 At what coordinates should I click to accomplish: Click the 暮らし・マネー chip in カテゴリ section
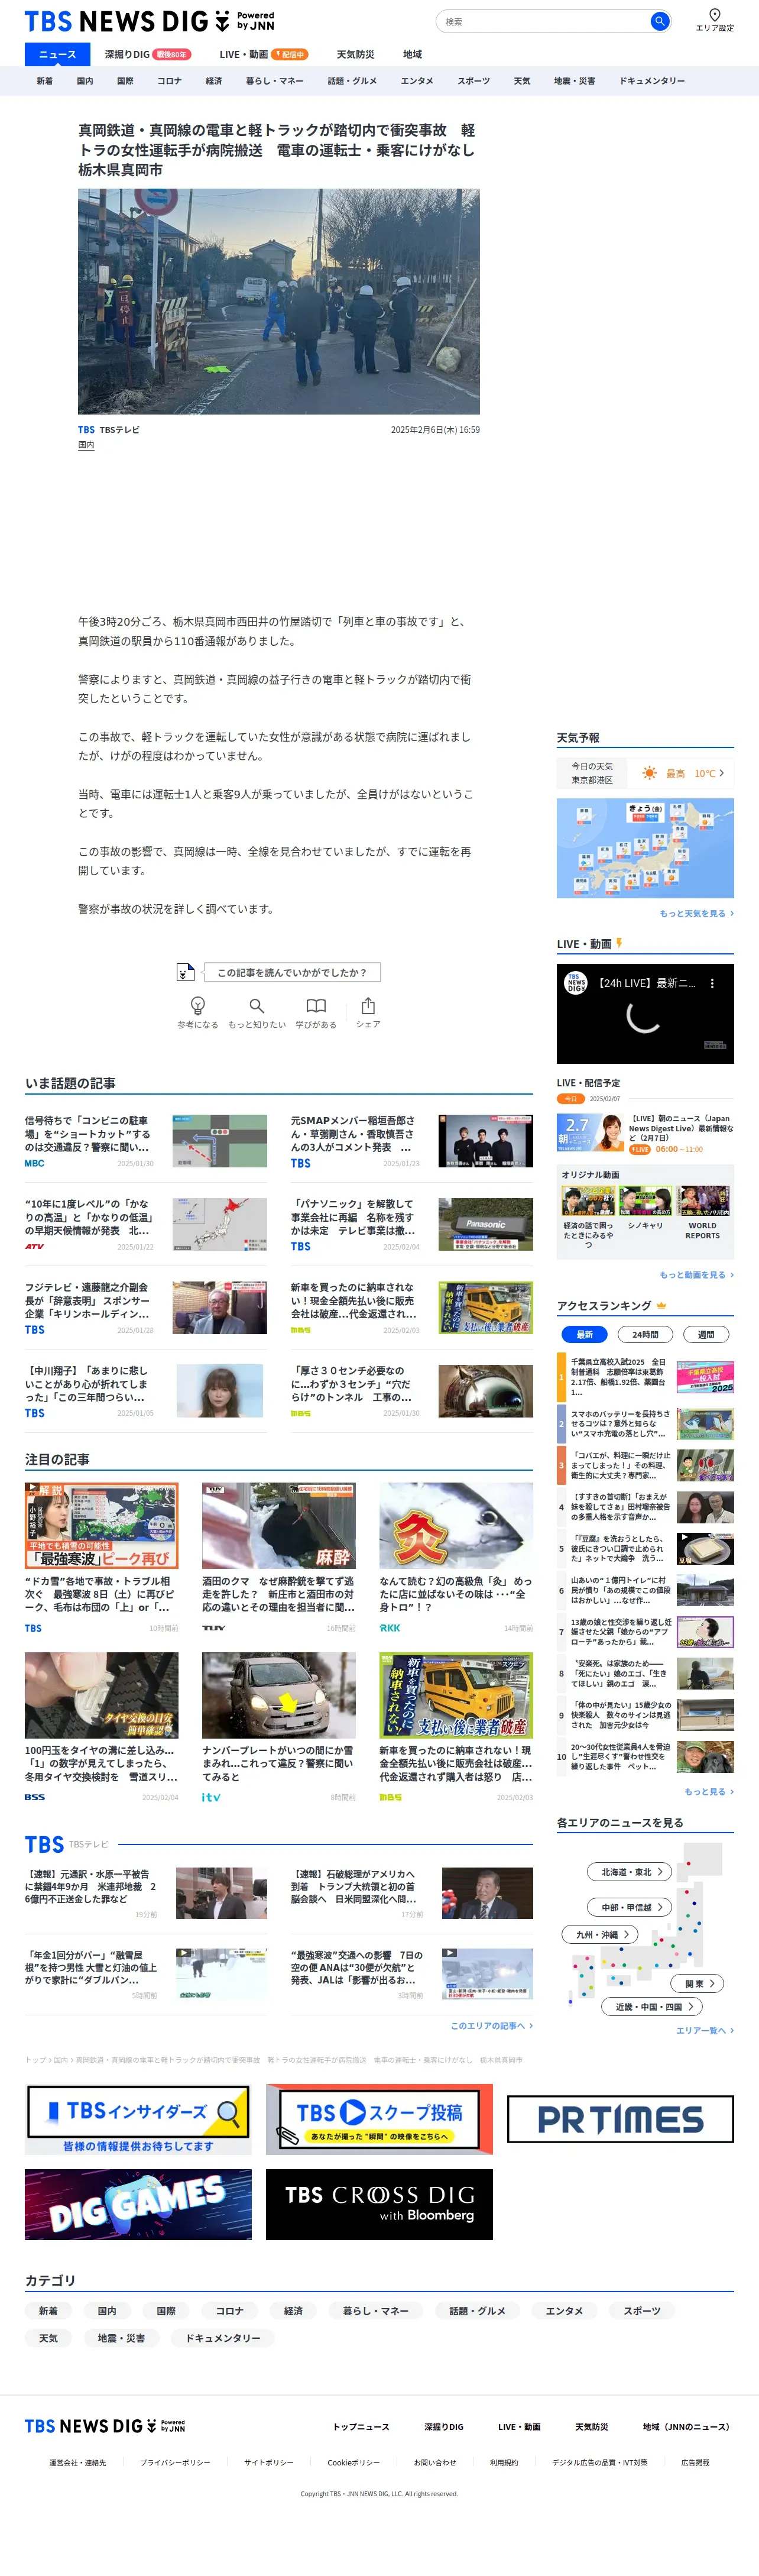point(376,2310)
